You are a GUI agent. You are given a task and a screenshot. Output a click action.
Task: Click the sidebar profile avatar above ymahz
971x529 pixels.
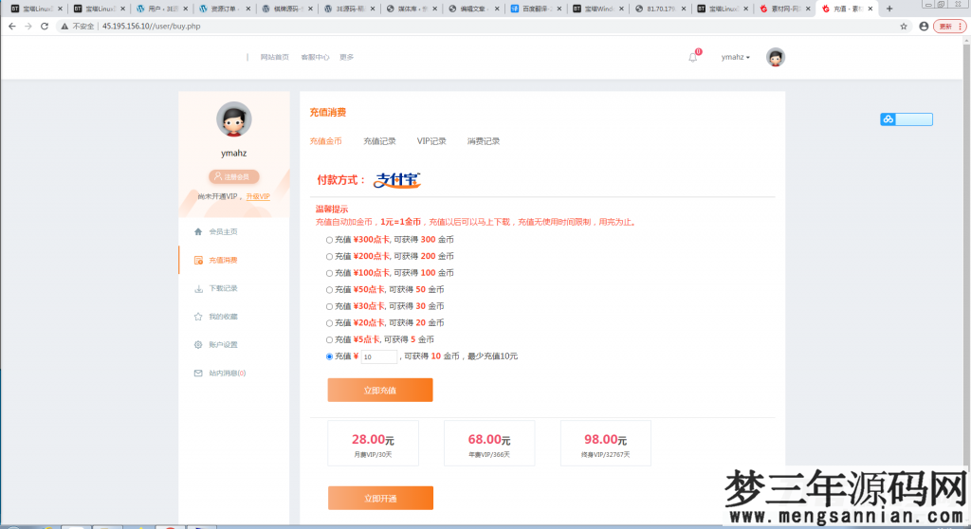(x=233, y=119)
